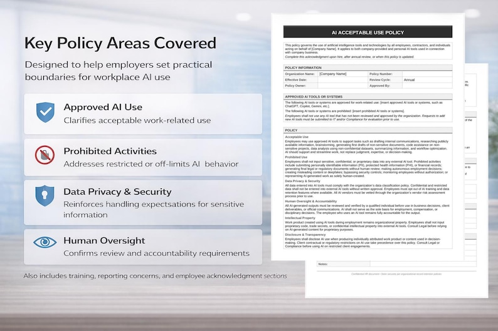
Task: Click 'Reinforces handling expectsations' description text
Action: [154, 210]
